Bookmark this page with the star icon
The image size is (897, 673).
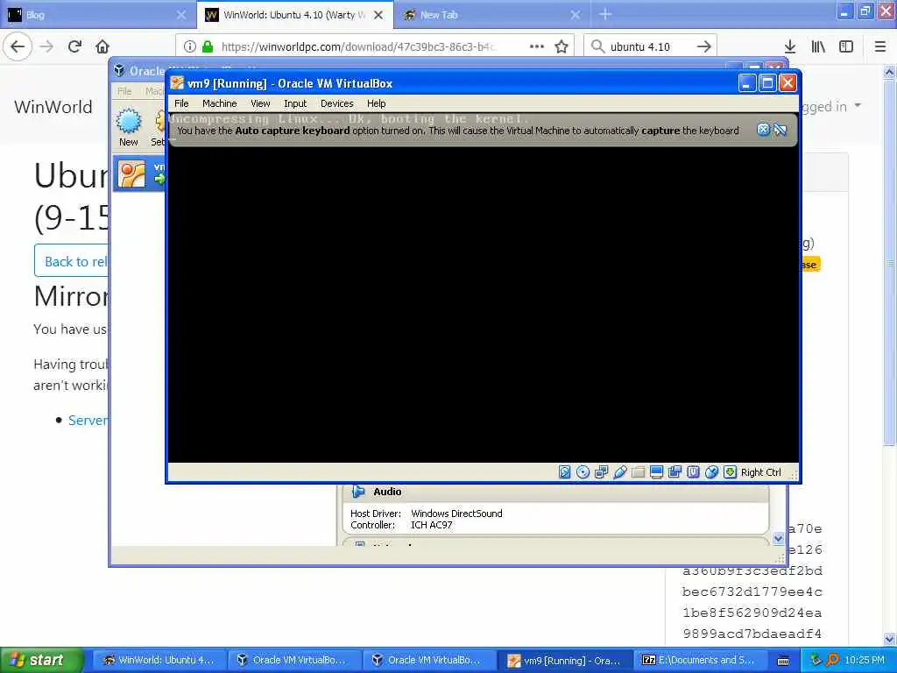(562, 46)
